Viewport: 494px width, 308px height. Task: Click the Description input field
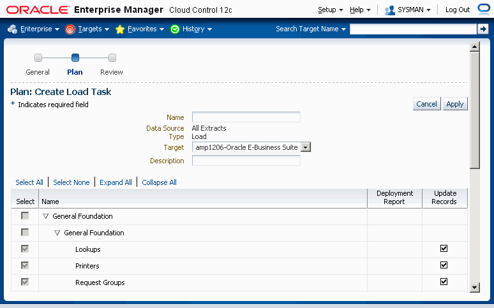[246, 161]
